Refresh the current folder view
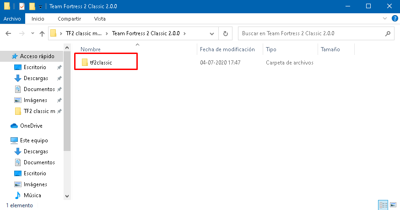Screen dimensions: 400x210 (226, 33)
